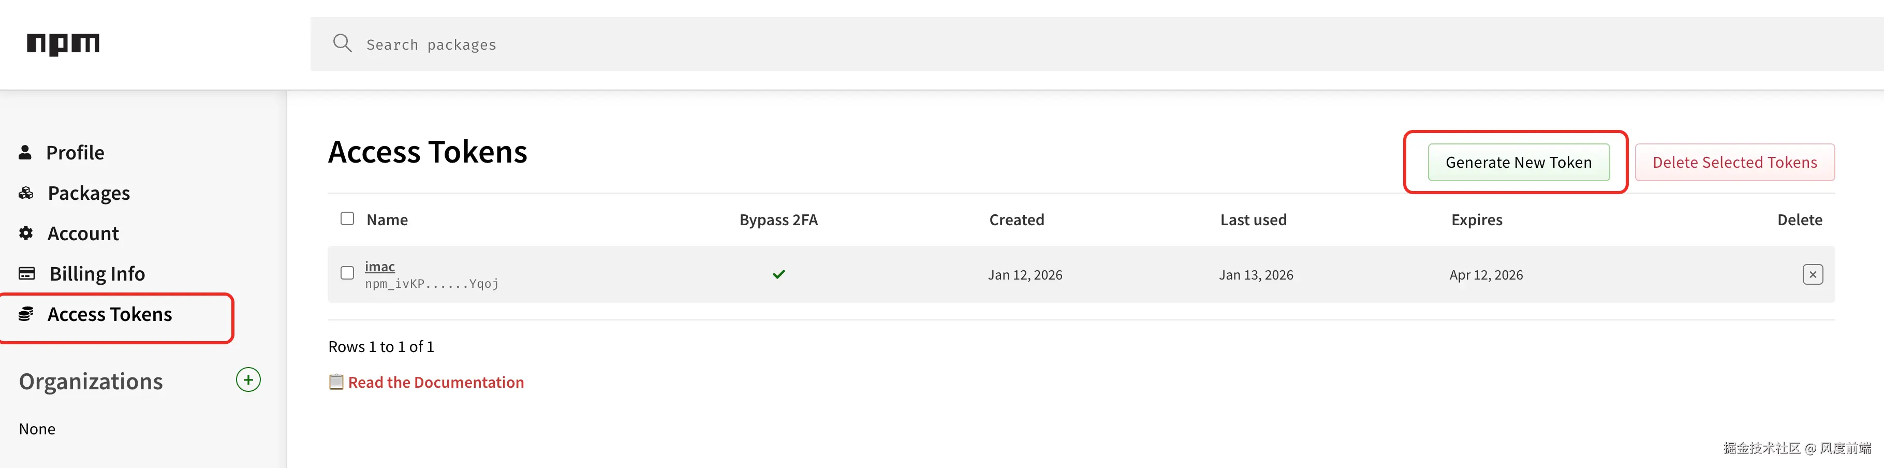Click the Billing Info card icon

click(27, 273)
